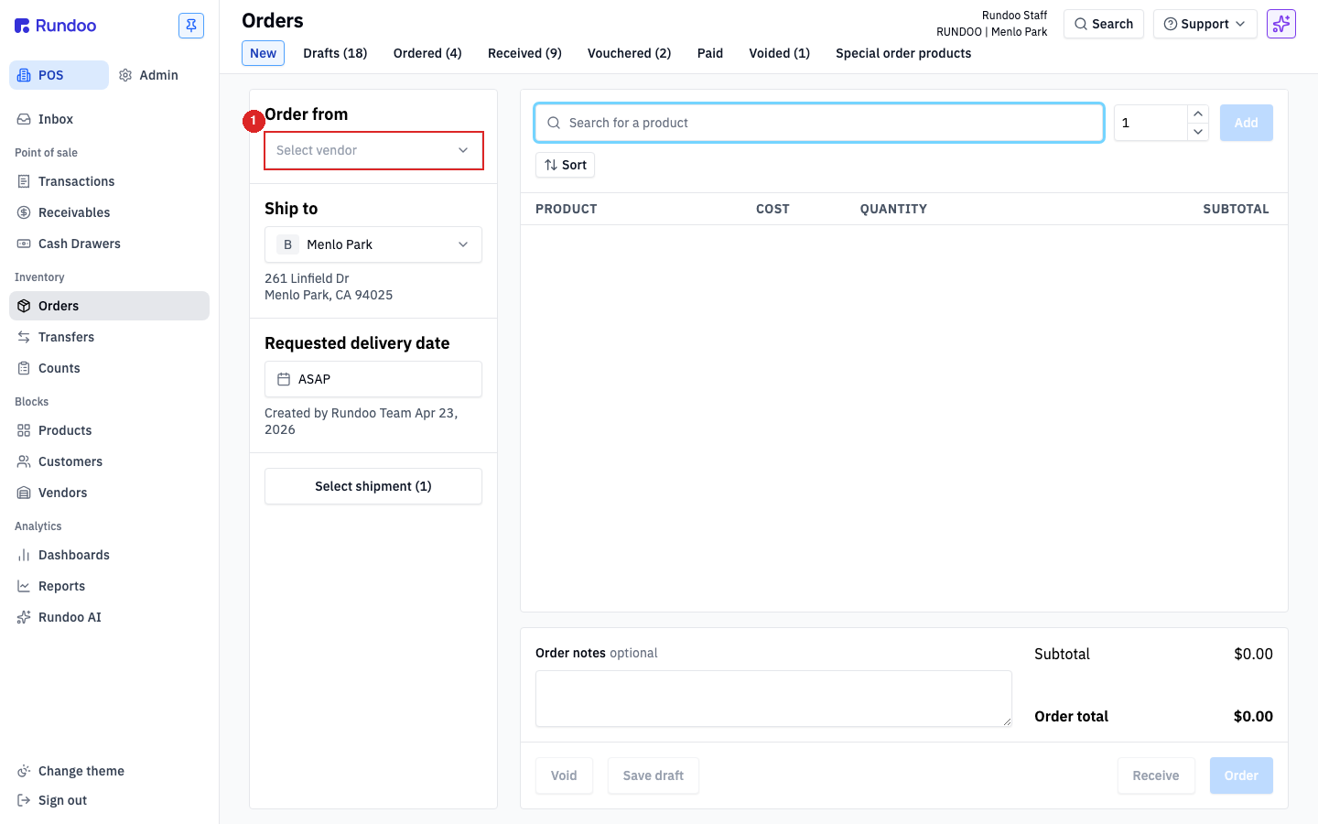The image size is (1318, 824).
Task: Click the Counts clipboard icon
Action: click(24, 368)
